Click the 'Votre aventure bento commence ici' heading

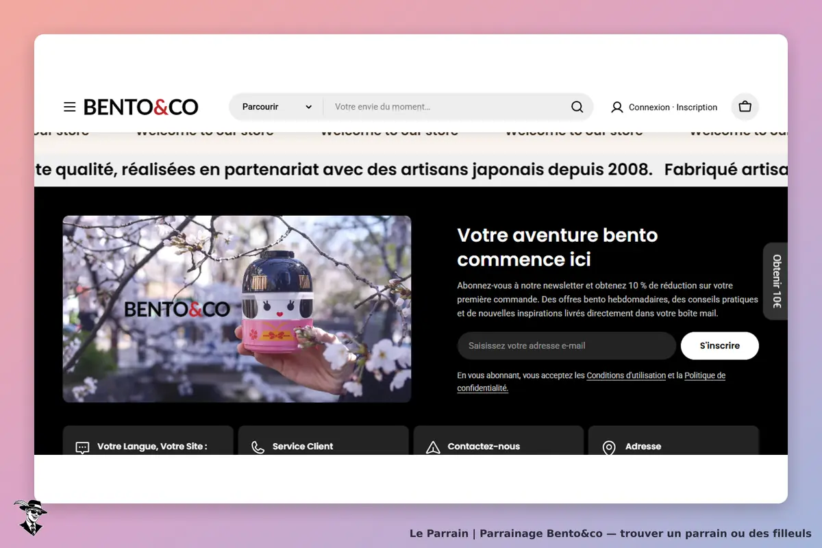click(x=558, y=247)
